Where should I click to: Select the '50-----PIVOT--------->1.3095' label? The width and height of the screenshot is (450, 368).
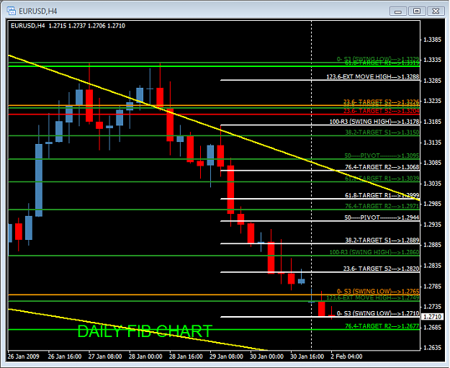pos(382,156)
